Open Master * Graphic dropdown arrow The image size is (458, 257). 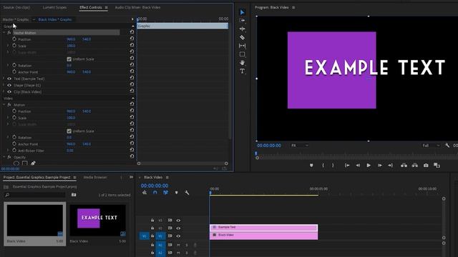[x=34, y=19]
